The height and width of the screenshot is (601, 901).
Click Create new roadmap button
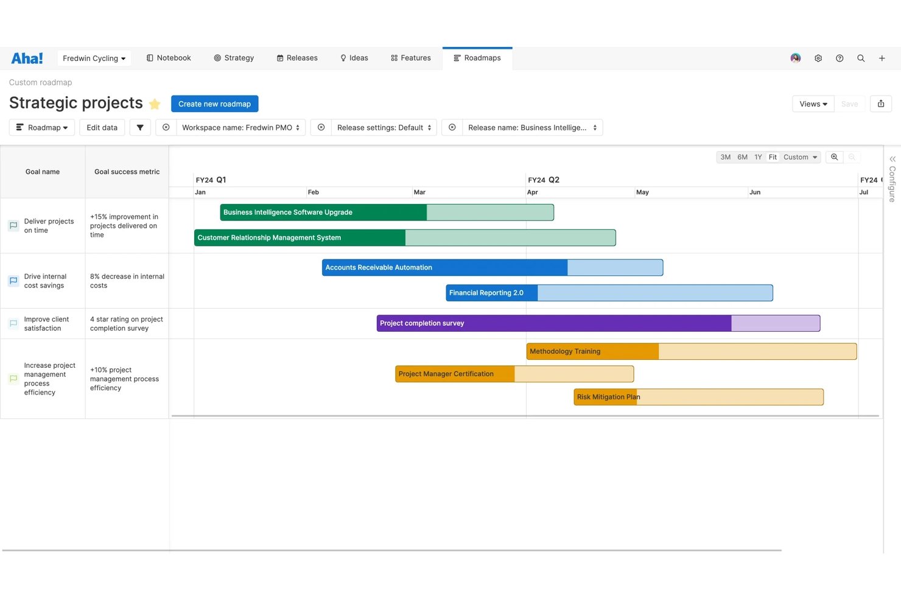[x=215, y=104]
